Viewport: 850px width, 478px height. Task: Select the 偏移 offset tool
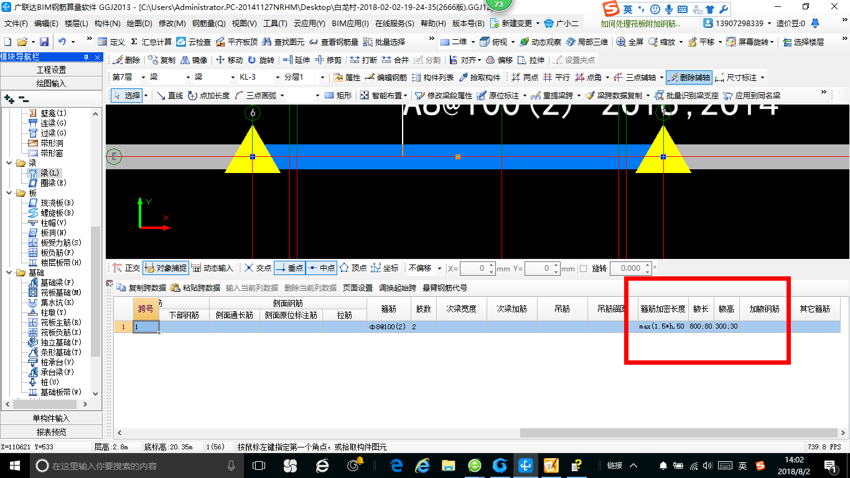pyautogui.click(x=499, y=60)
